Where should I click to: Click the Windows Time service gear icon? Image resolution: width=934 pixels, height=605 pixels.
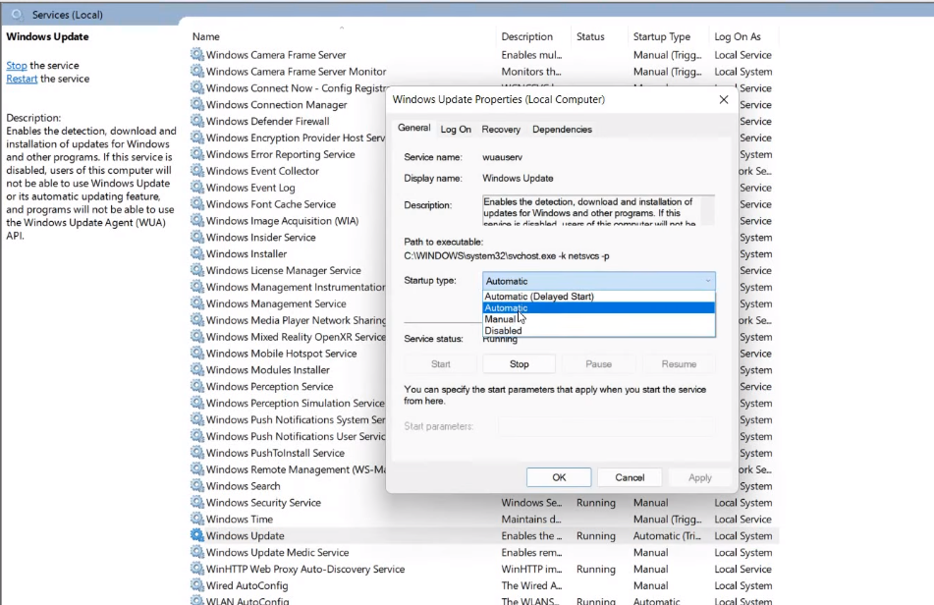pos(196,519)
